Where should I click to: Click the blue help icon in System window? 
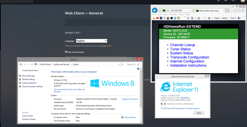coord(138,69)
